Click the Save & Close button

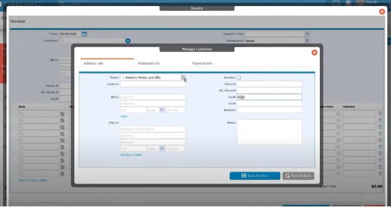coord(255,176)
